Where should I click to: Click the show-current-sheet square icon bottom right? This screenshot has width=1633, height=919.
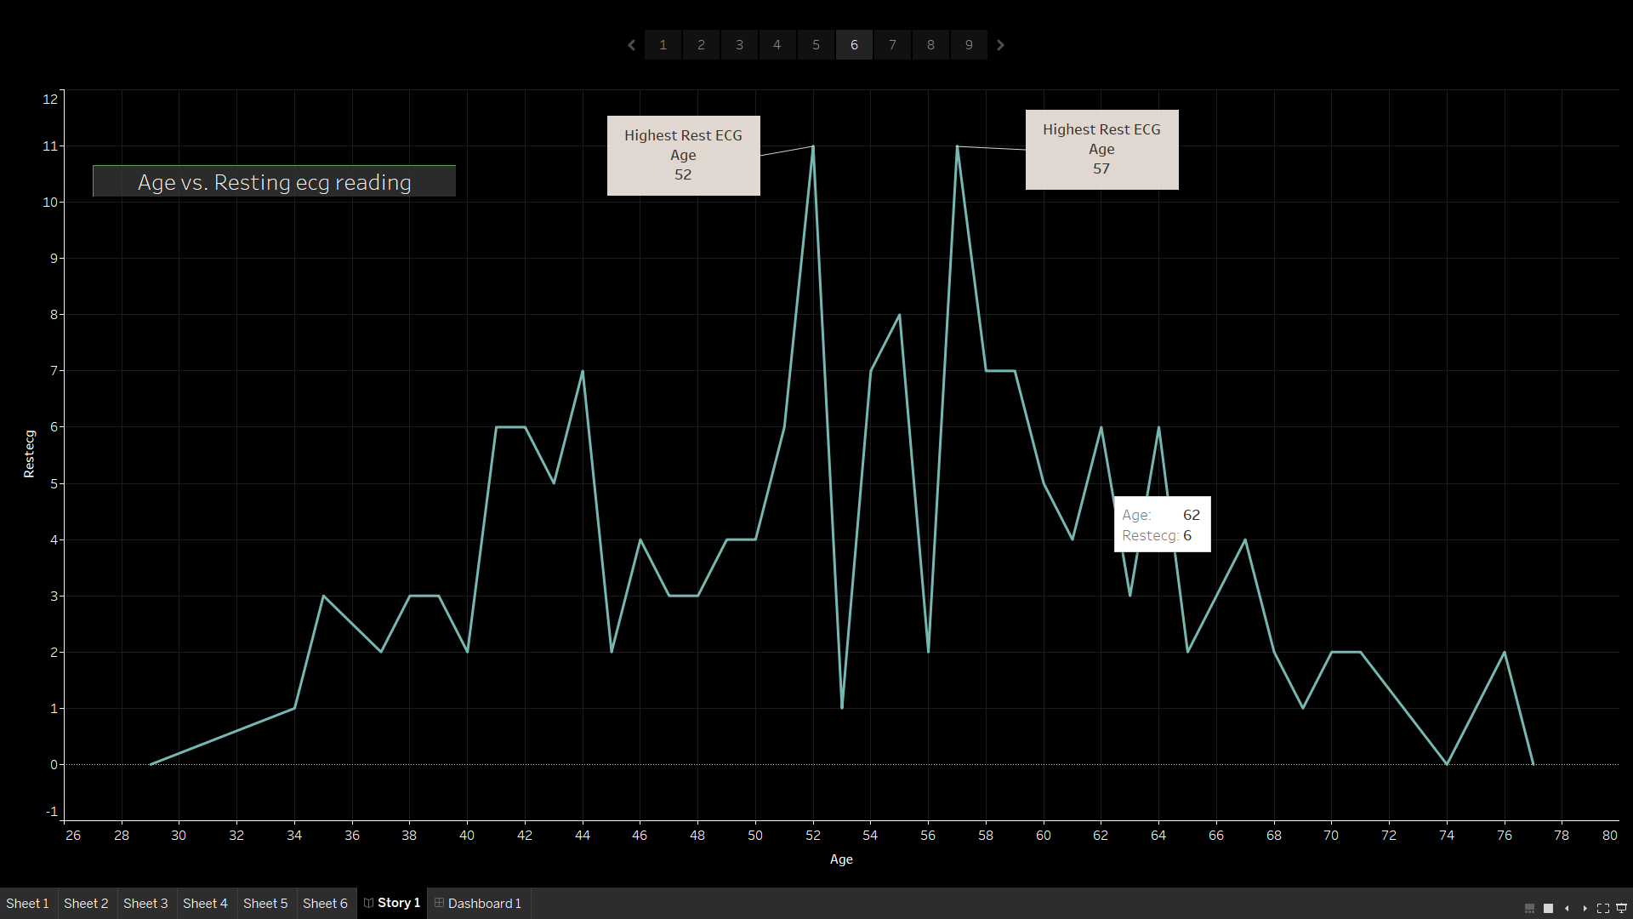click(x=1548, y=908)
